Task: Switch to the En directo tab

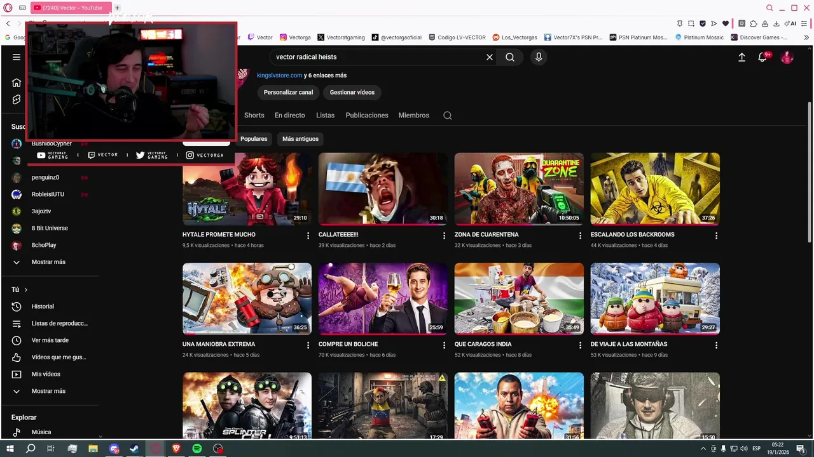Action: point(289,116)
